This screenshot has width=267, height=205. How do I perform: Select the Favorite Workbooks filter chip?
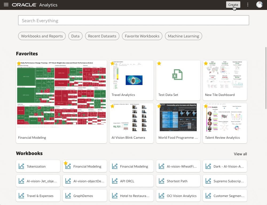click(x=142, y=36)
